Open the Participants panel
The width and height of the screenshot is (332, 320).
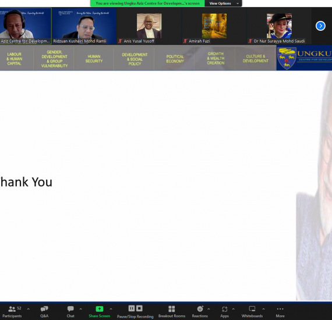(12, 312)
